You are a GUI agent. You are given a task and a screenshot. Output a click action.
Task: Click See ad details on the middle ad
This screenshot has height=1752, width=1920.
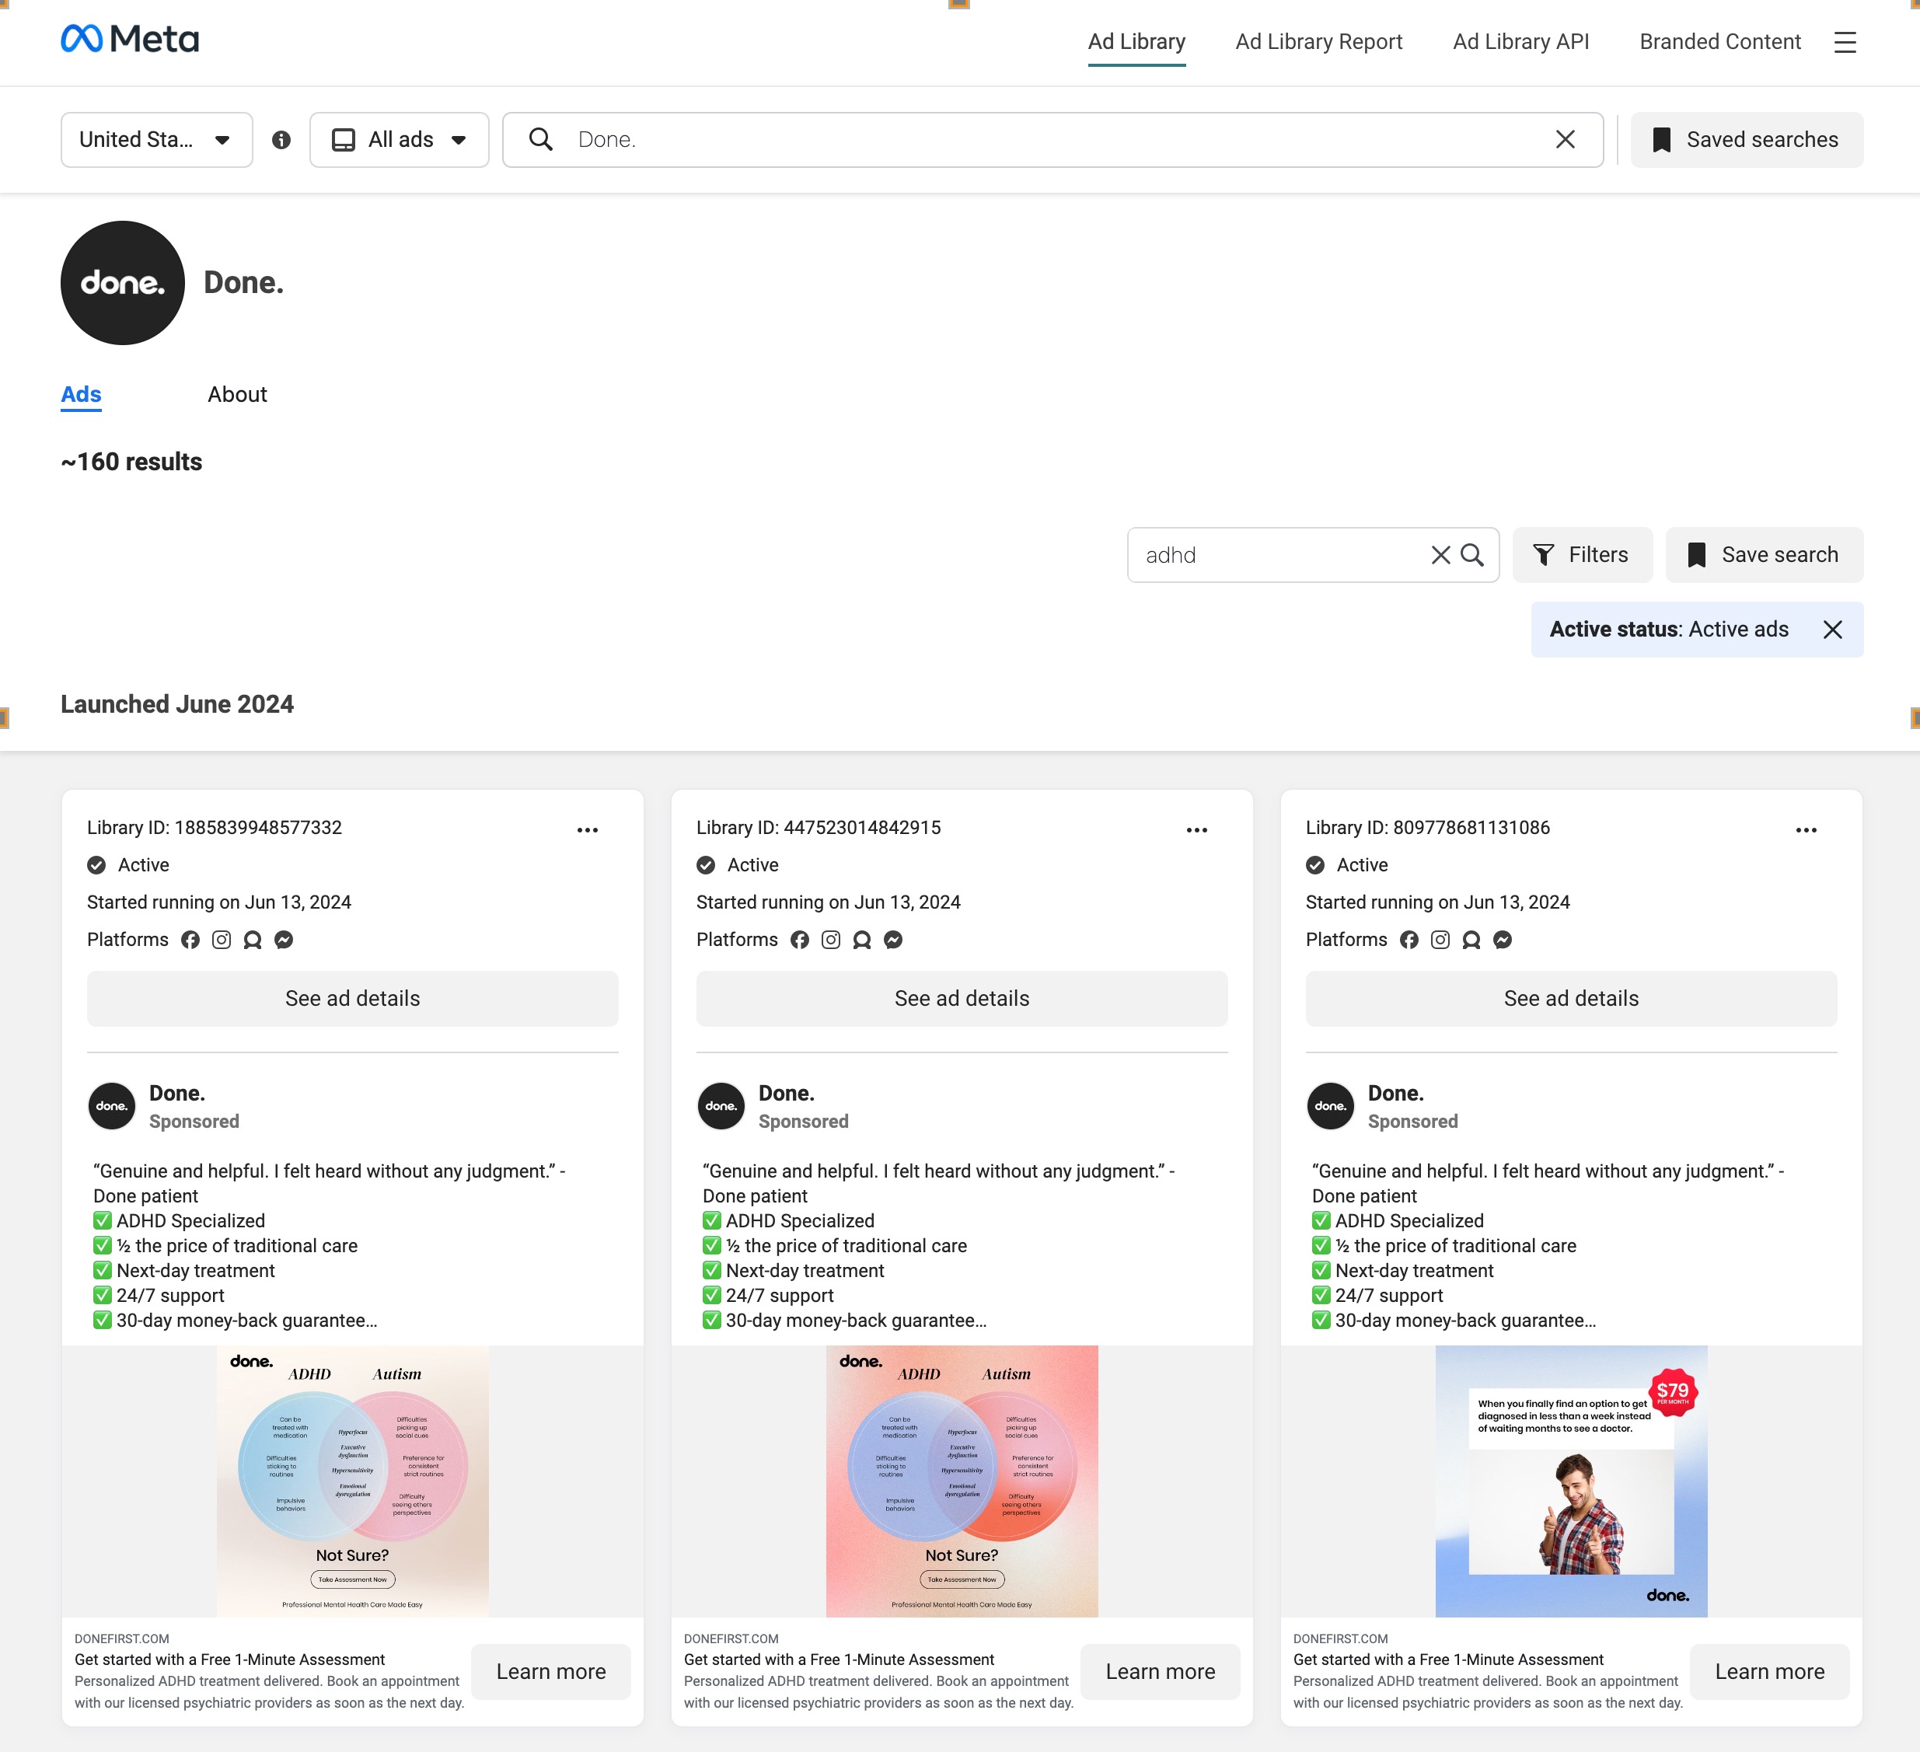(961, 998)
